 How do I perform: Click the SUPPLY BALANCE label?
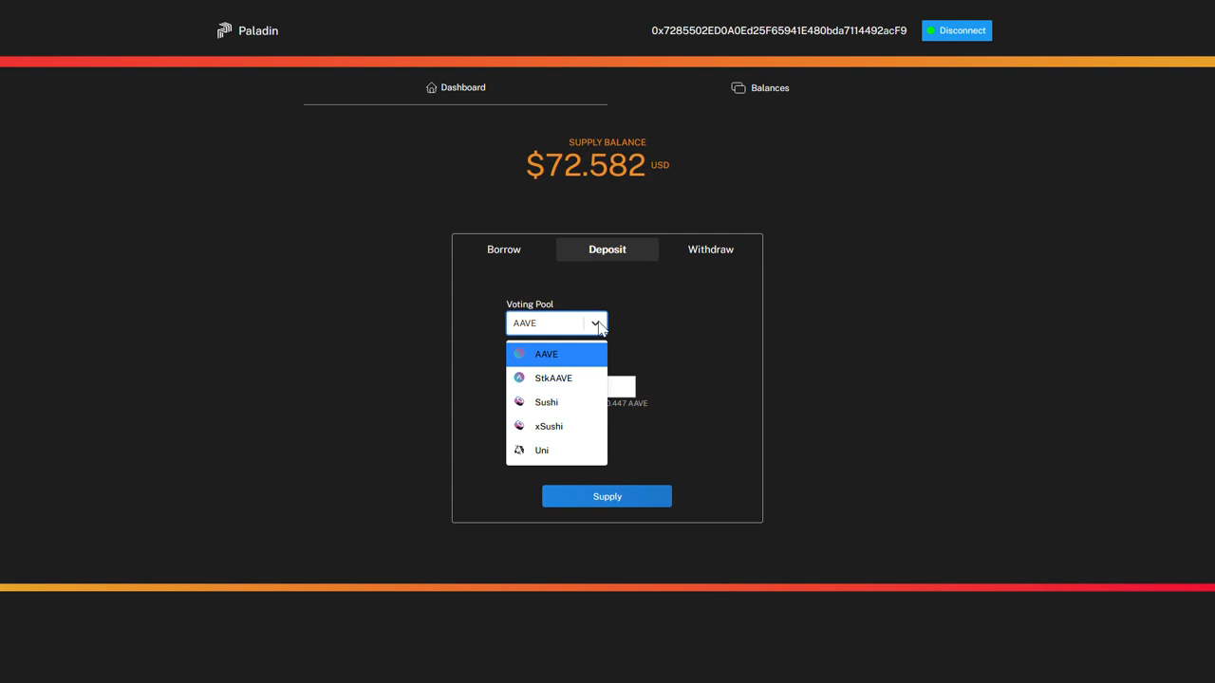coord(607,142)
